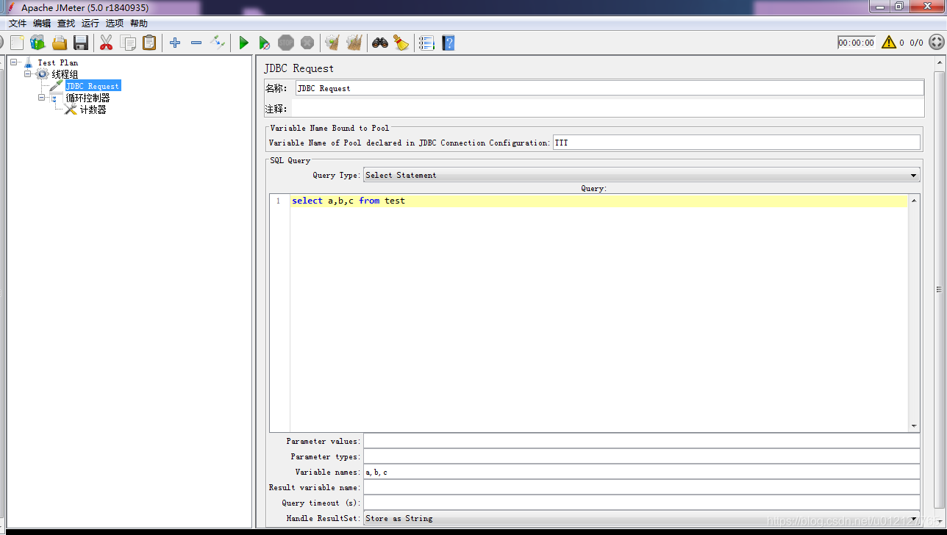
Task: Click the right panel vertical scrollbar
Action: (939, 290)
